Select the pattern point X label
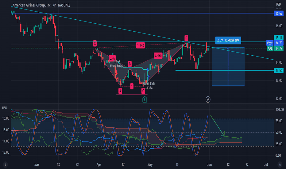The image size is (286, 169). (95, 44)
